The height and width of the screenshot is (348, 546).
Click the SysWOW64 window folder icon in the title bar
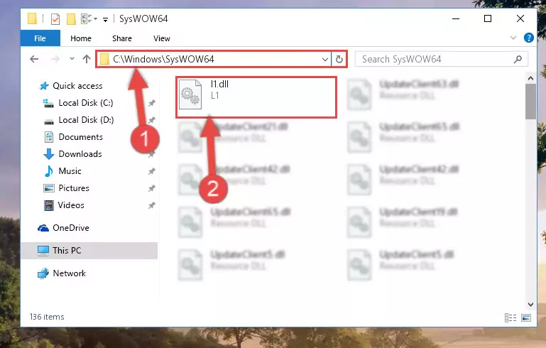(32, 18)
